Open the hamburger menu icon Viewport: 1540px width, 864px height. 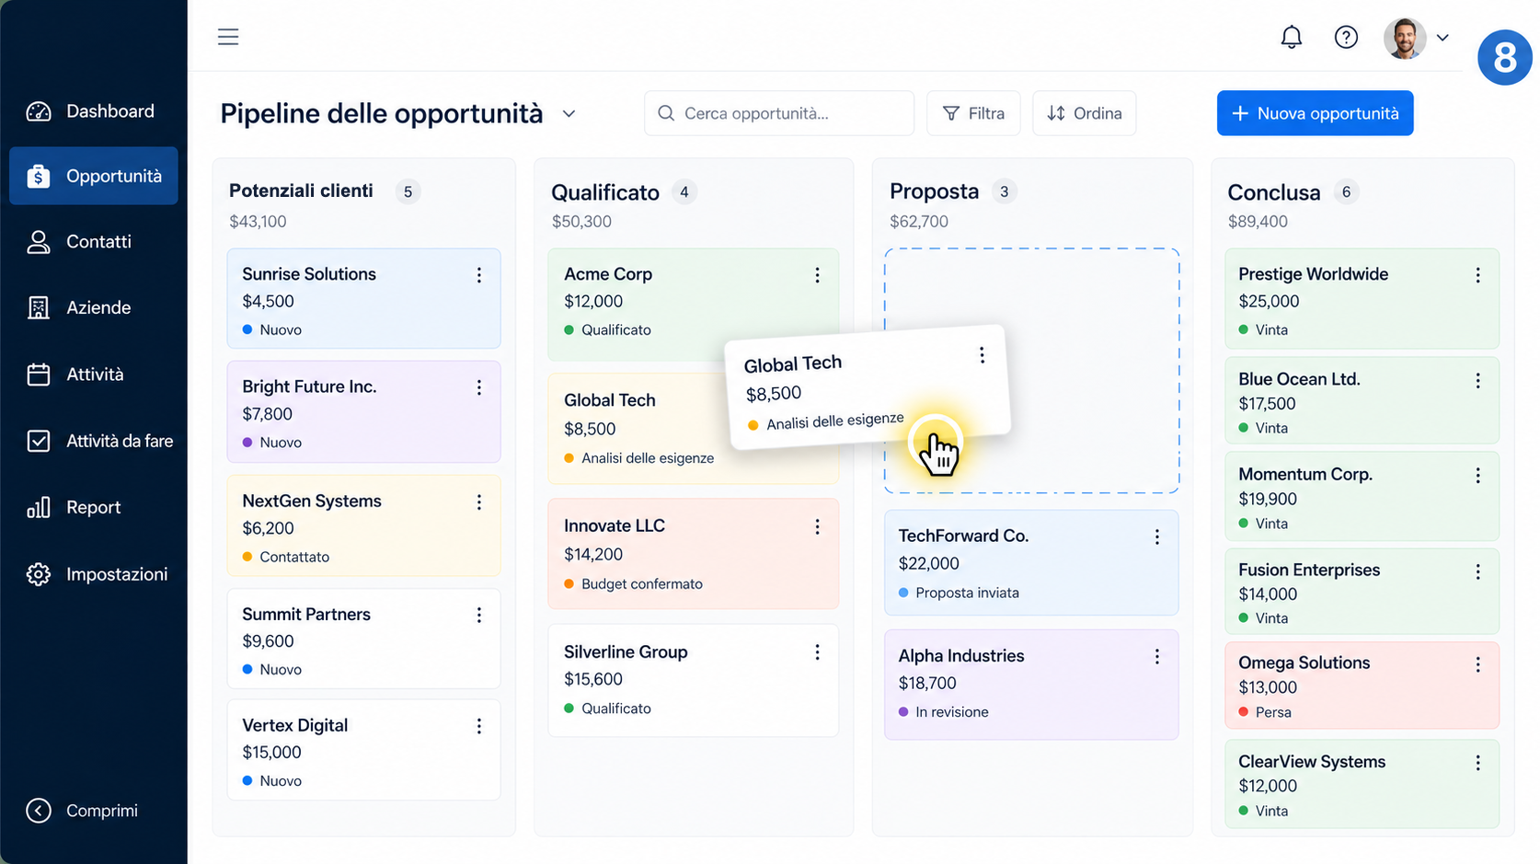click(x=228, y=37)
